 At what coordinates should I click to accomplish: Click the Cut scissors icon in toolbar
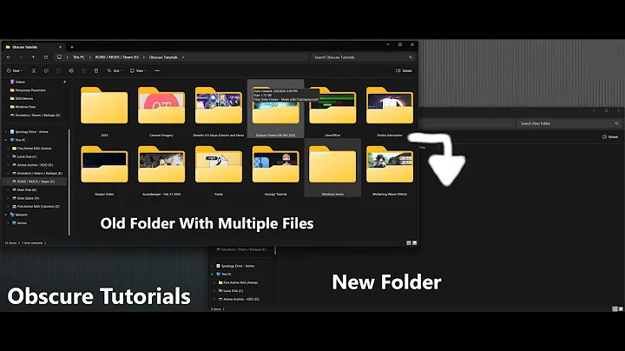[34, 70]
